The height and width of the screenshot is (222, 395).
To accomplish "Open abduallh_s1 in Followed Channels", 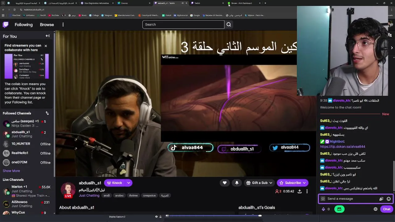I will [x=27, y=134].
